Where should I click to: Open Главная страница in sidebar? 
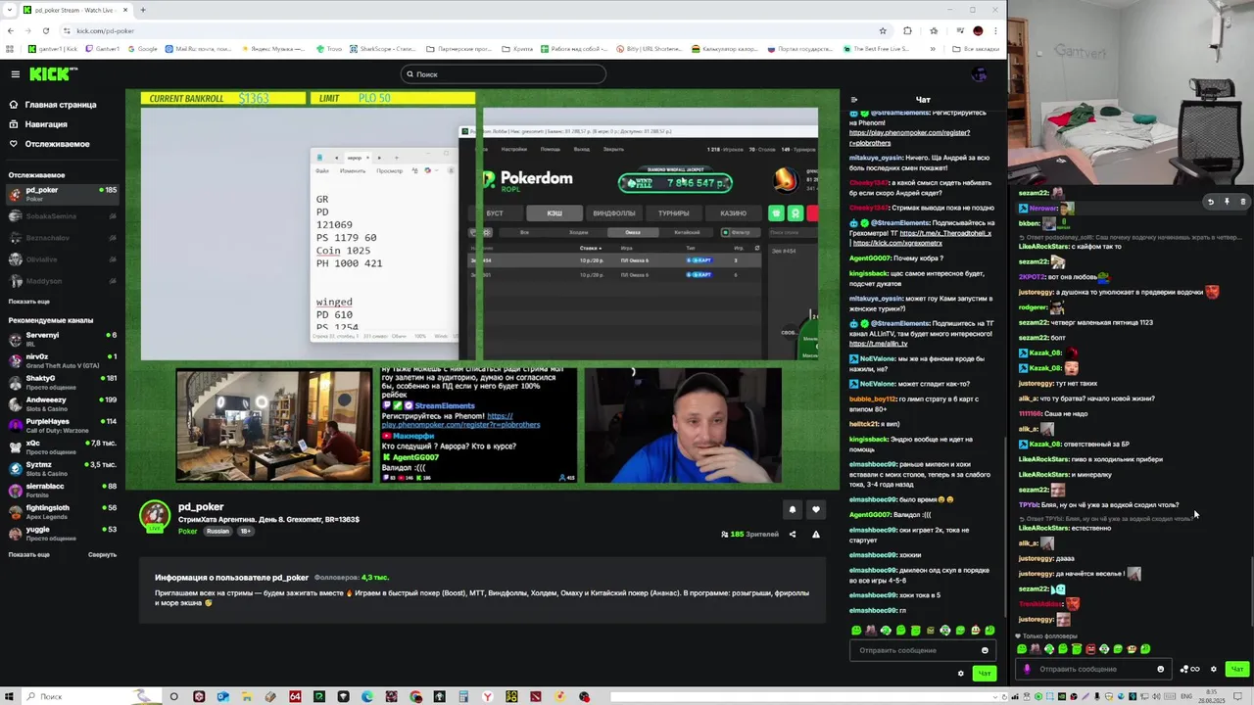[61, 105]
